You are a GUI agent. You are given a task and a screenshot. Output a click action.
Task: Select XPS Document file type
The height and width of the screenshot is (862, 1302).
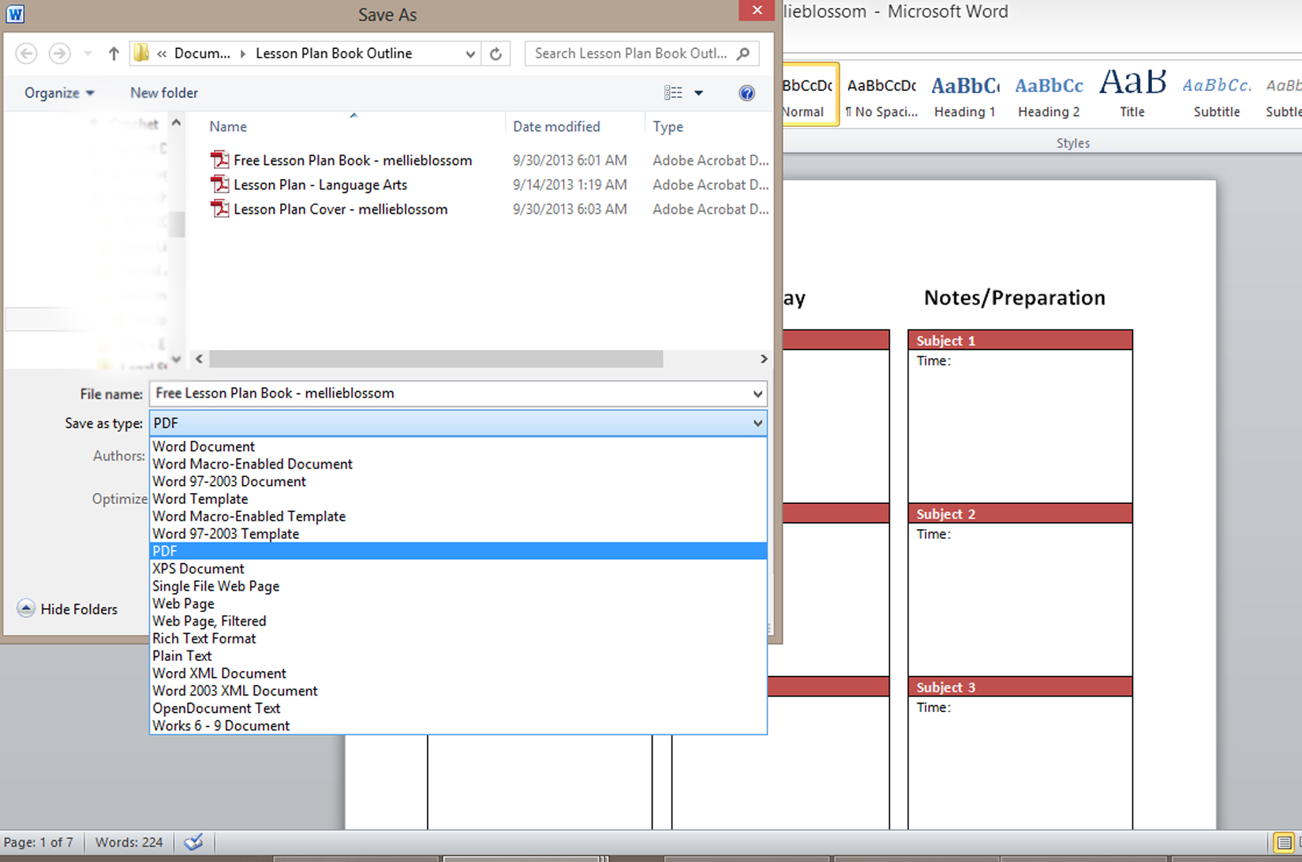click(458, 569)
